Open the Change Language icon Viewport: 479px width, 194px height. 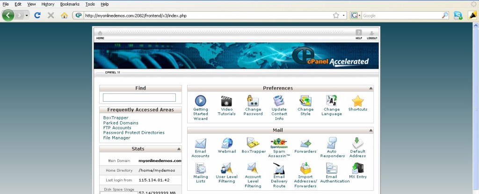[332, 101]
